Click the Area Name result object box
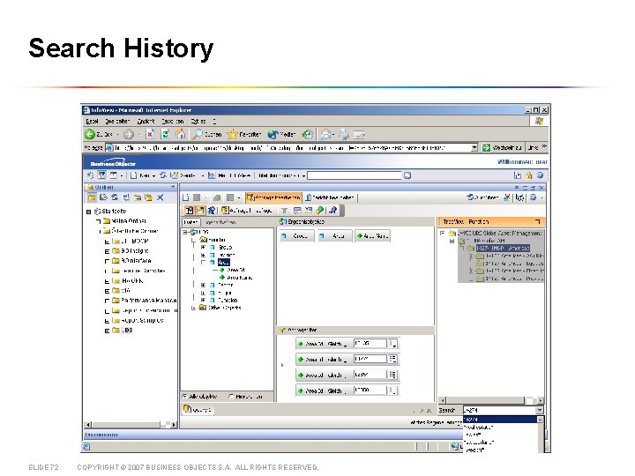Viewport: 635px width, 476px height. (x=372, y=236)
